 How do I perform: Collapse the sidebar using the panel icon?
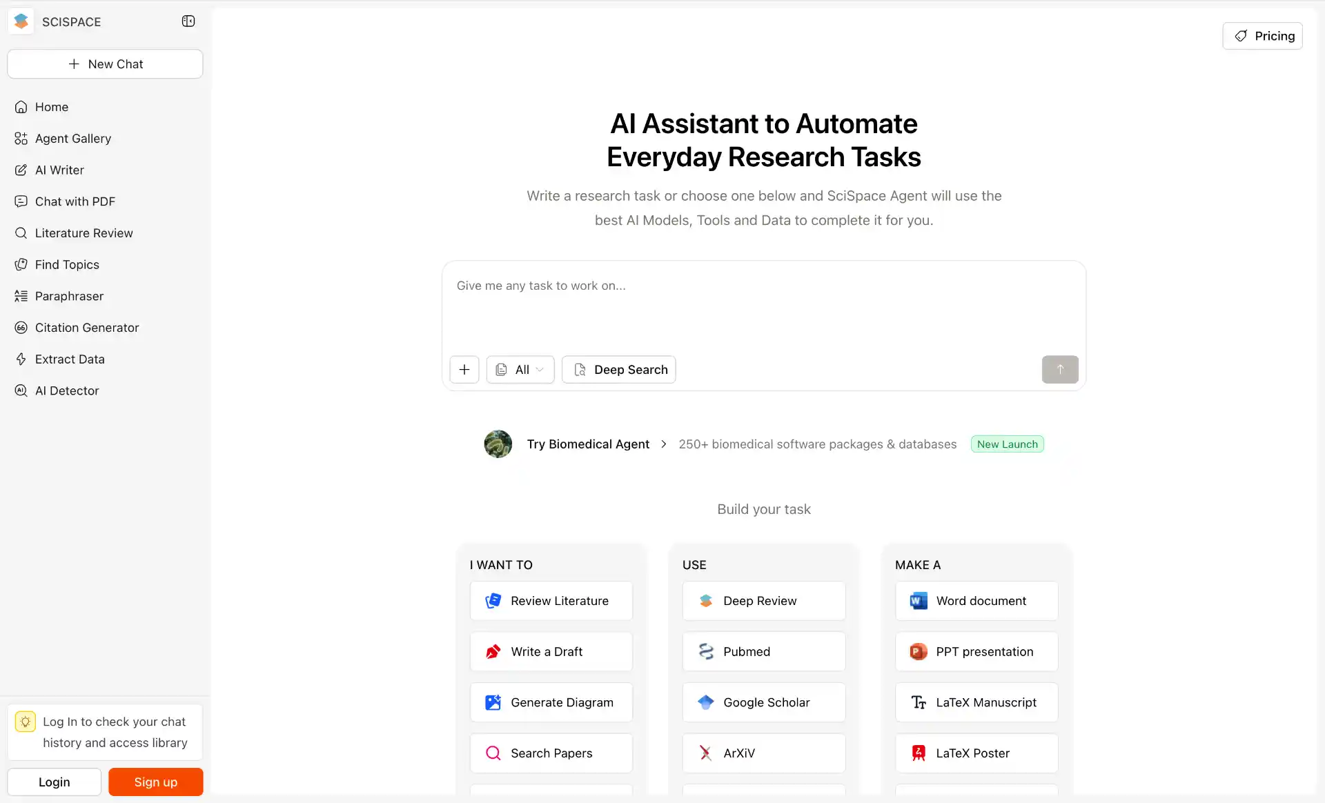click(188, 21)
